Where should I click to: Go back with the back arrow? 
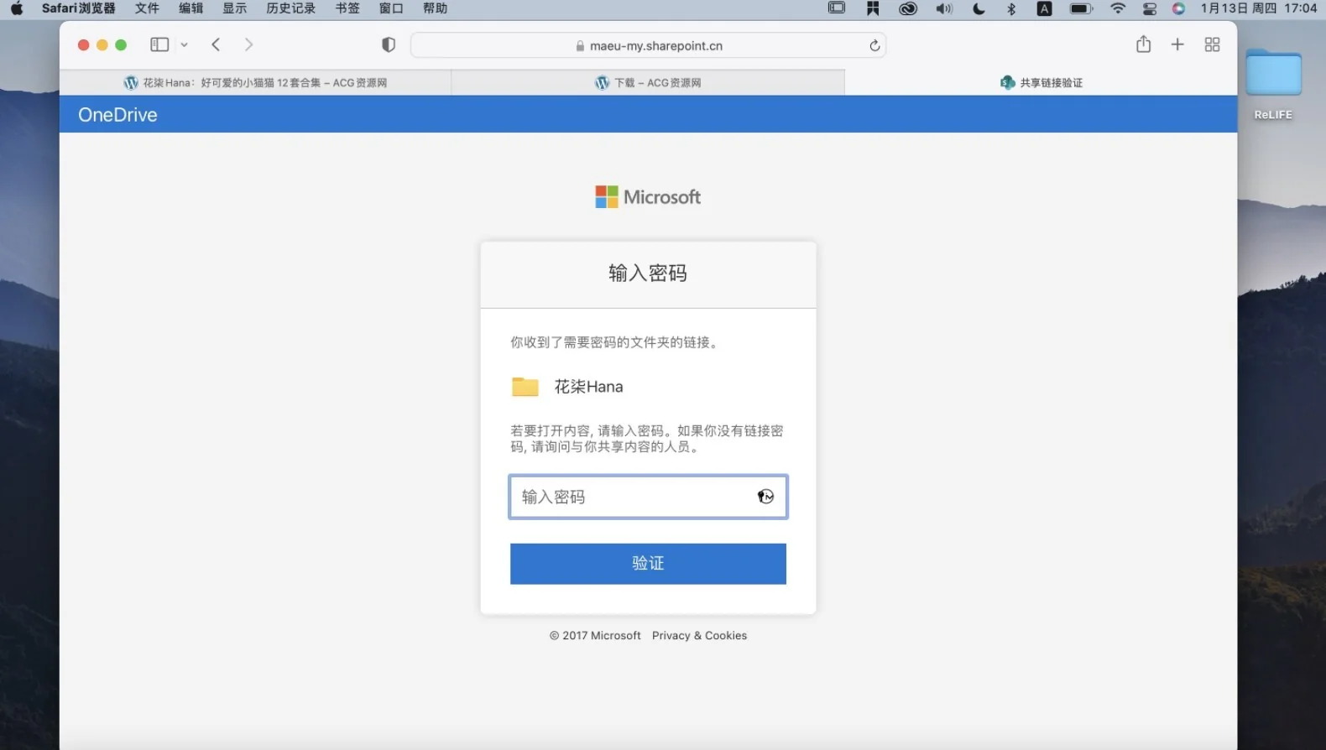216,44
